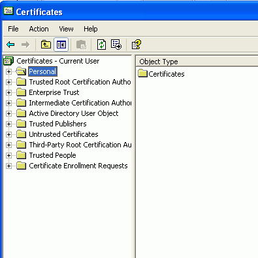Expand Third-Party Root Certification node
This screenshot has width=258, height=258.
pyautogui.click(x=8, y=145)
